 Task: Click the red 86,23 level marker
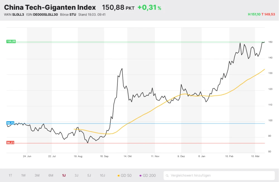(11, 143)
